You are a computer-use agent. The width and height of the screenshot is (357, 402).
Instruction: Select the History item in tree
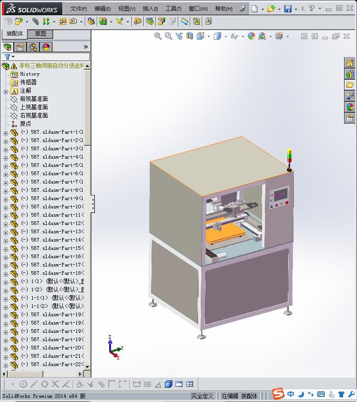click(x=29, y=74)
